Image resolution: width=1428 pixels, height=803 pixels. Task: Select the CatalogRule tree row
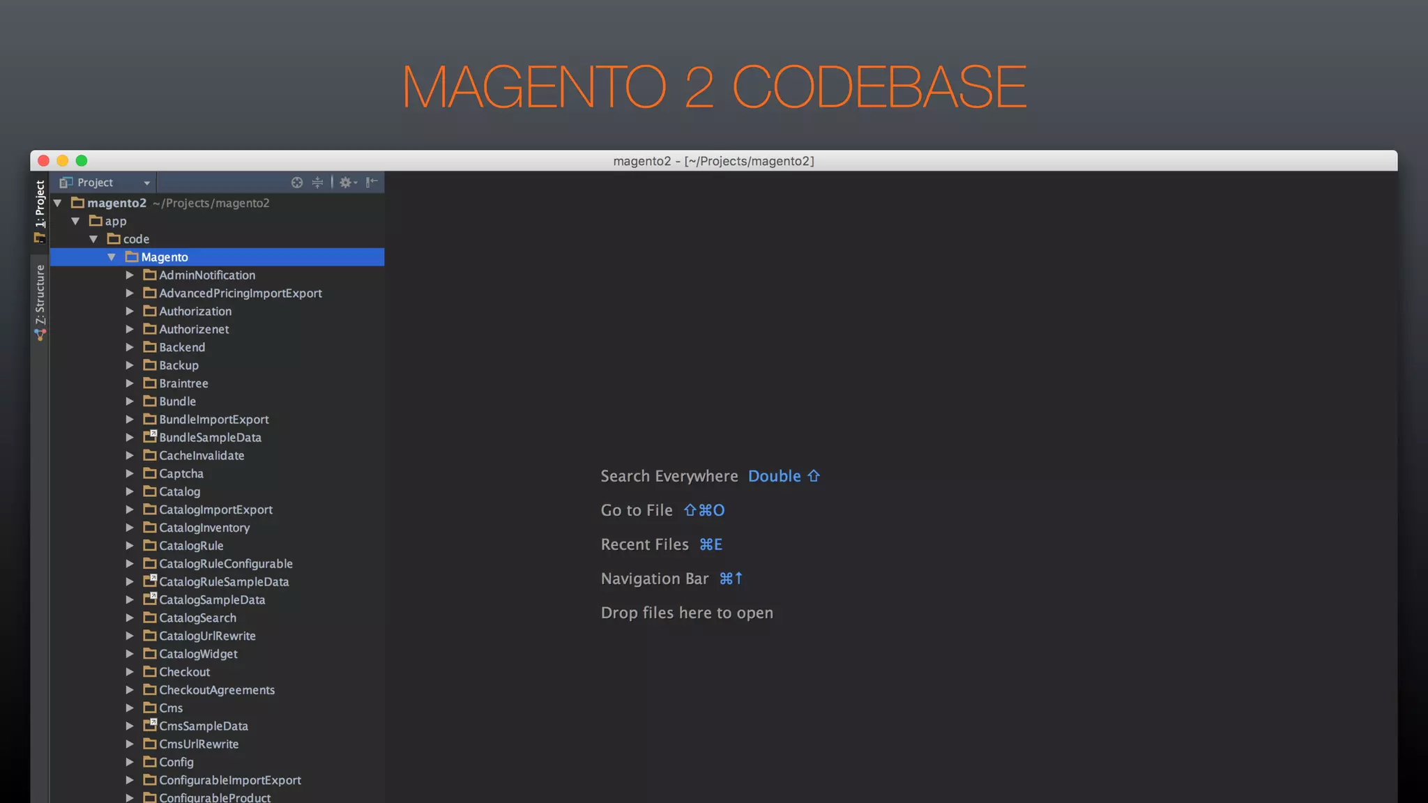click(x=217, y=546)
